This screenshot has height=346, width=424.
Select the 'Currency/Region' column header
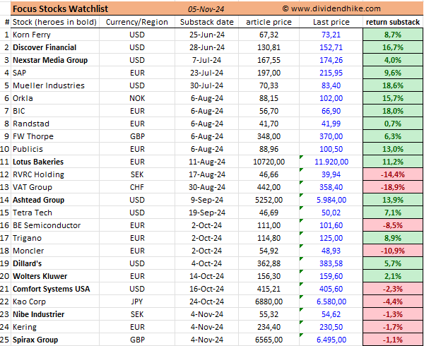137,22
